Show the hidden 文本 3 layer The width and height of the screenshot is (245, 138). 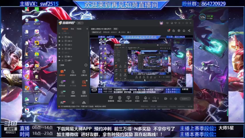59,52
